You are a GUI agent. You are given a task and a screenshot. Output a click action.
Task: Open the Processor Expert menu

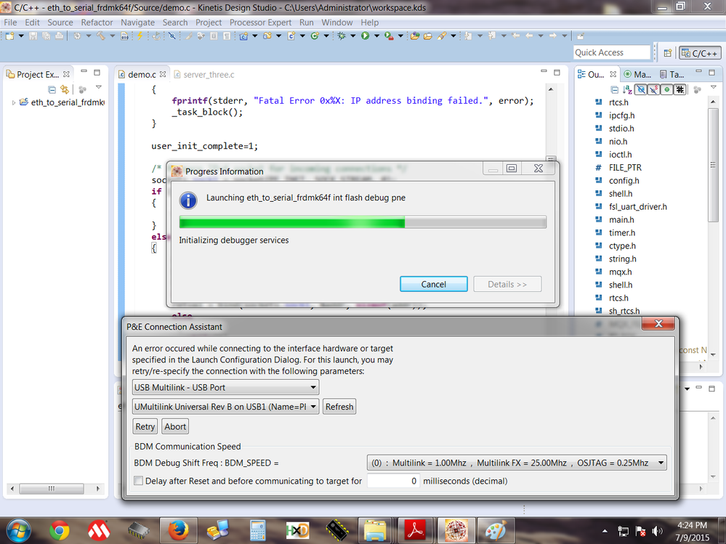[x=260, y=23]
